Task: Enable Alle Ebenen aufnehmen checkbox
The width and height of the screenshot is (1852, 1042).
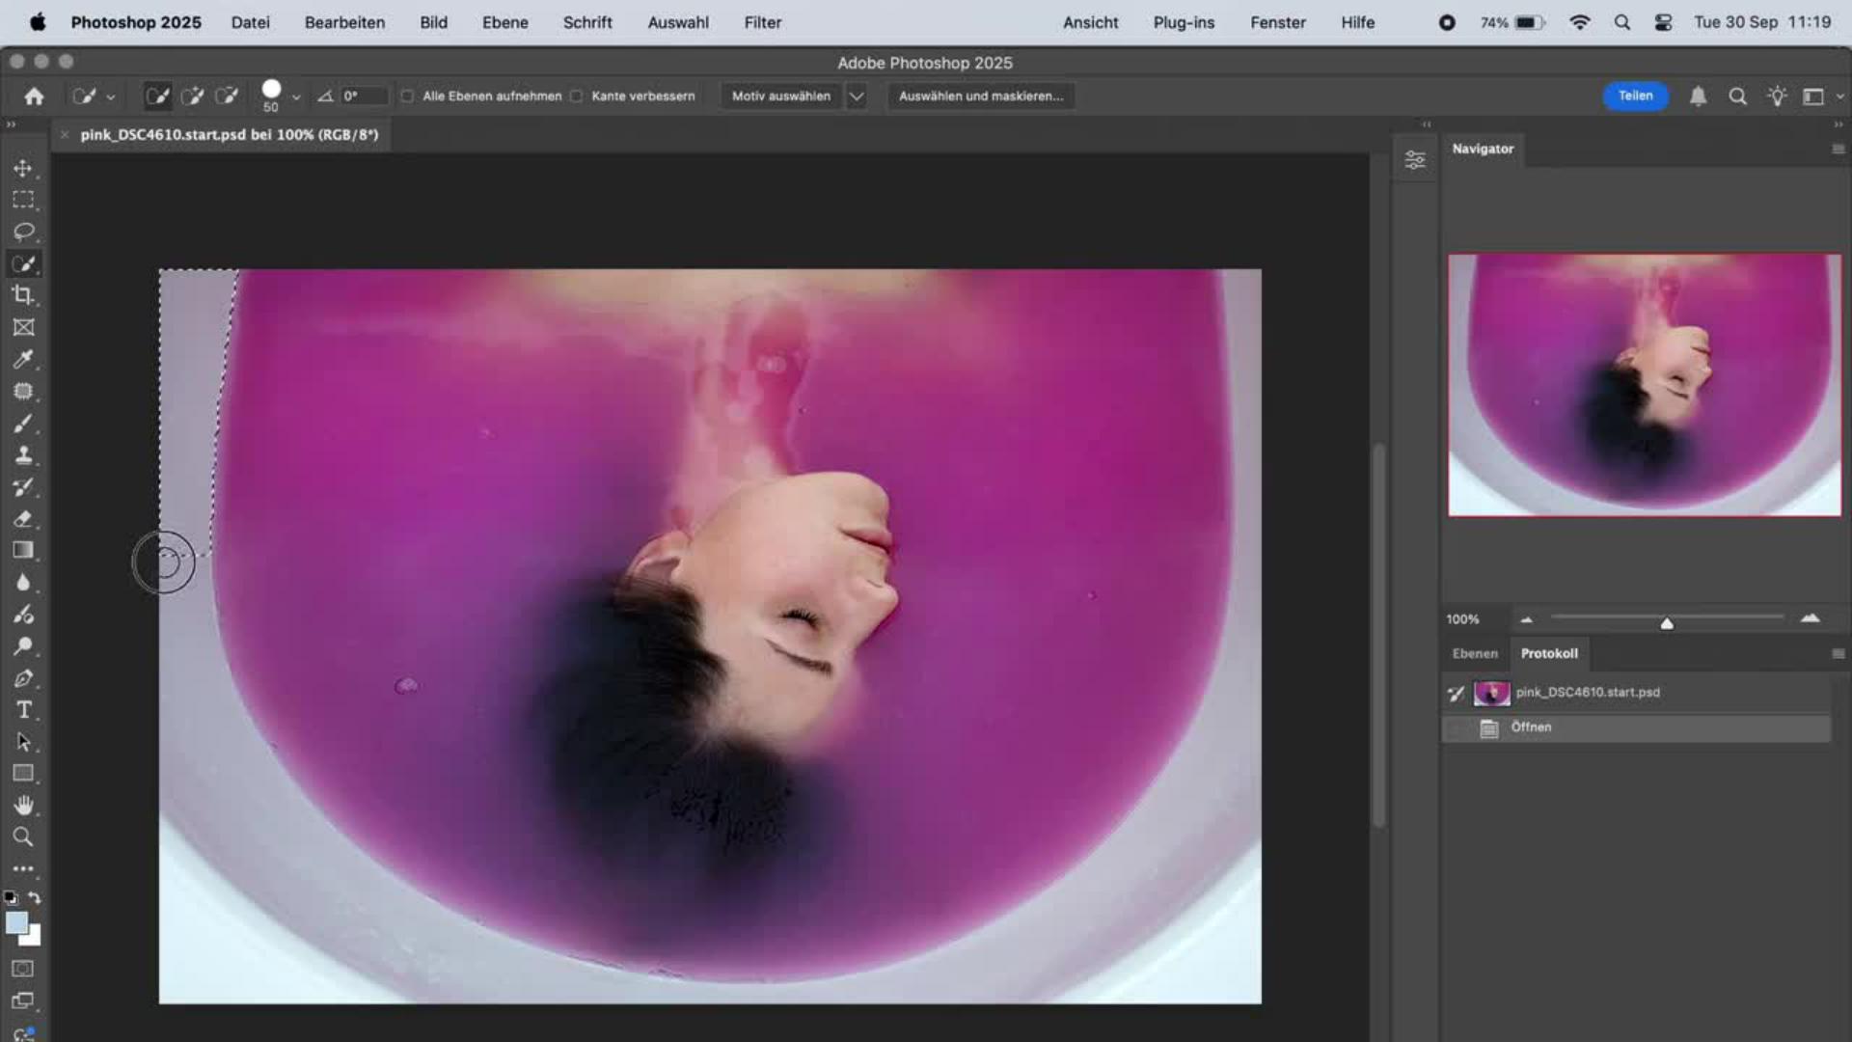Action: (x=408, y=96)
